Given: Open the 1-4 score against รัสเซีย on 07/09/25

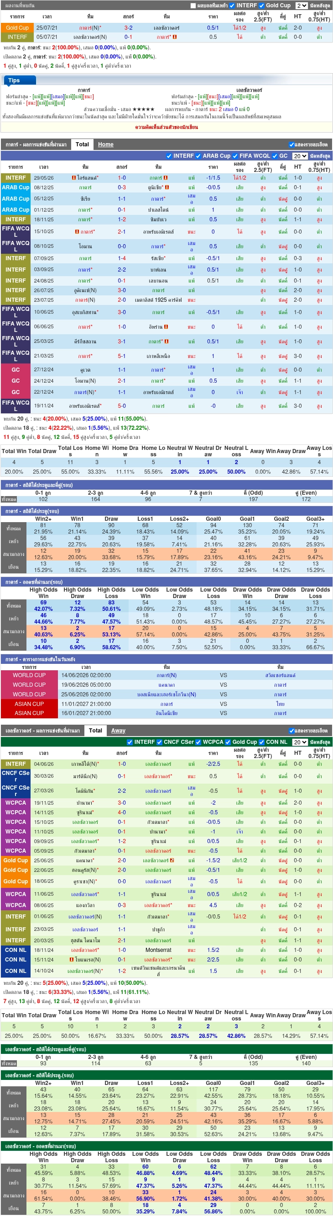Looking at the screenshot, I should pos(122,259).
